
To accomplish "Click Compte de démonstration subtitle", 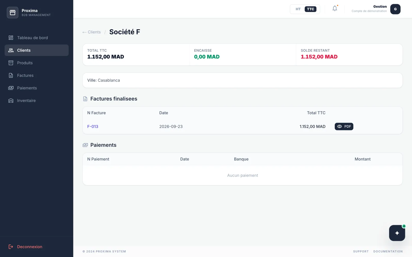I will [x=369, y=11].
